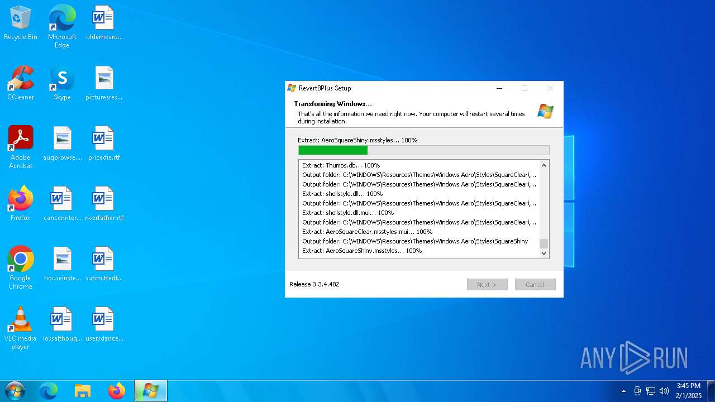Open Microsoft Edge from the taskbar
The image size is (715, 402).
49,391
